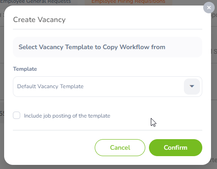This screenshot has width=217, height=169.
Task: Click the Create Vacancy dialog title
Action: 39,20
